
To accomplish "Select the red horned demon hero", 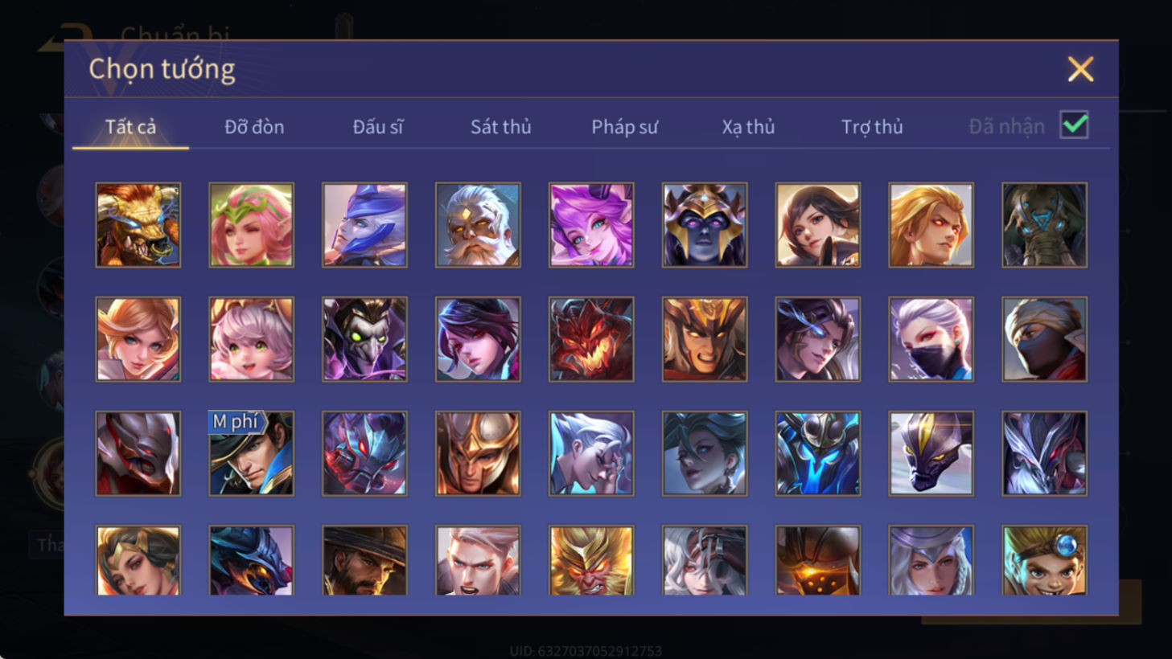I will pos(591,339).
